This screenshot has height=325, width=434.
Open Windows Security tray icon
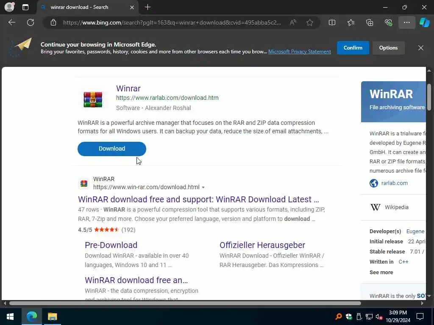point(349,317)
